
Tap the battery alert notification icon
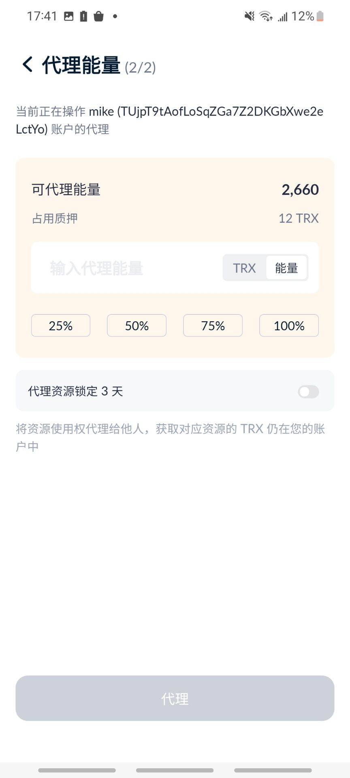(83, 16)
